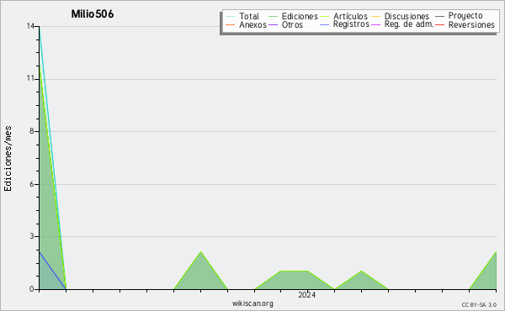
Task: Click the y-axis value 3
Action: [x=32, y=236]
